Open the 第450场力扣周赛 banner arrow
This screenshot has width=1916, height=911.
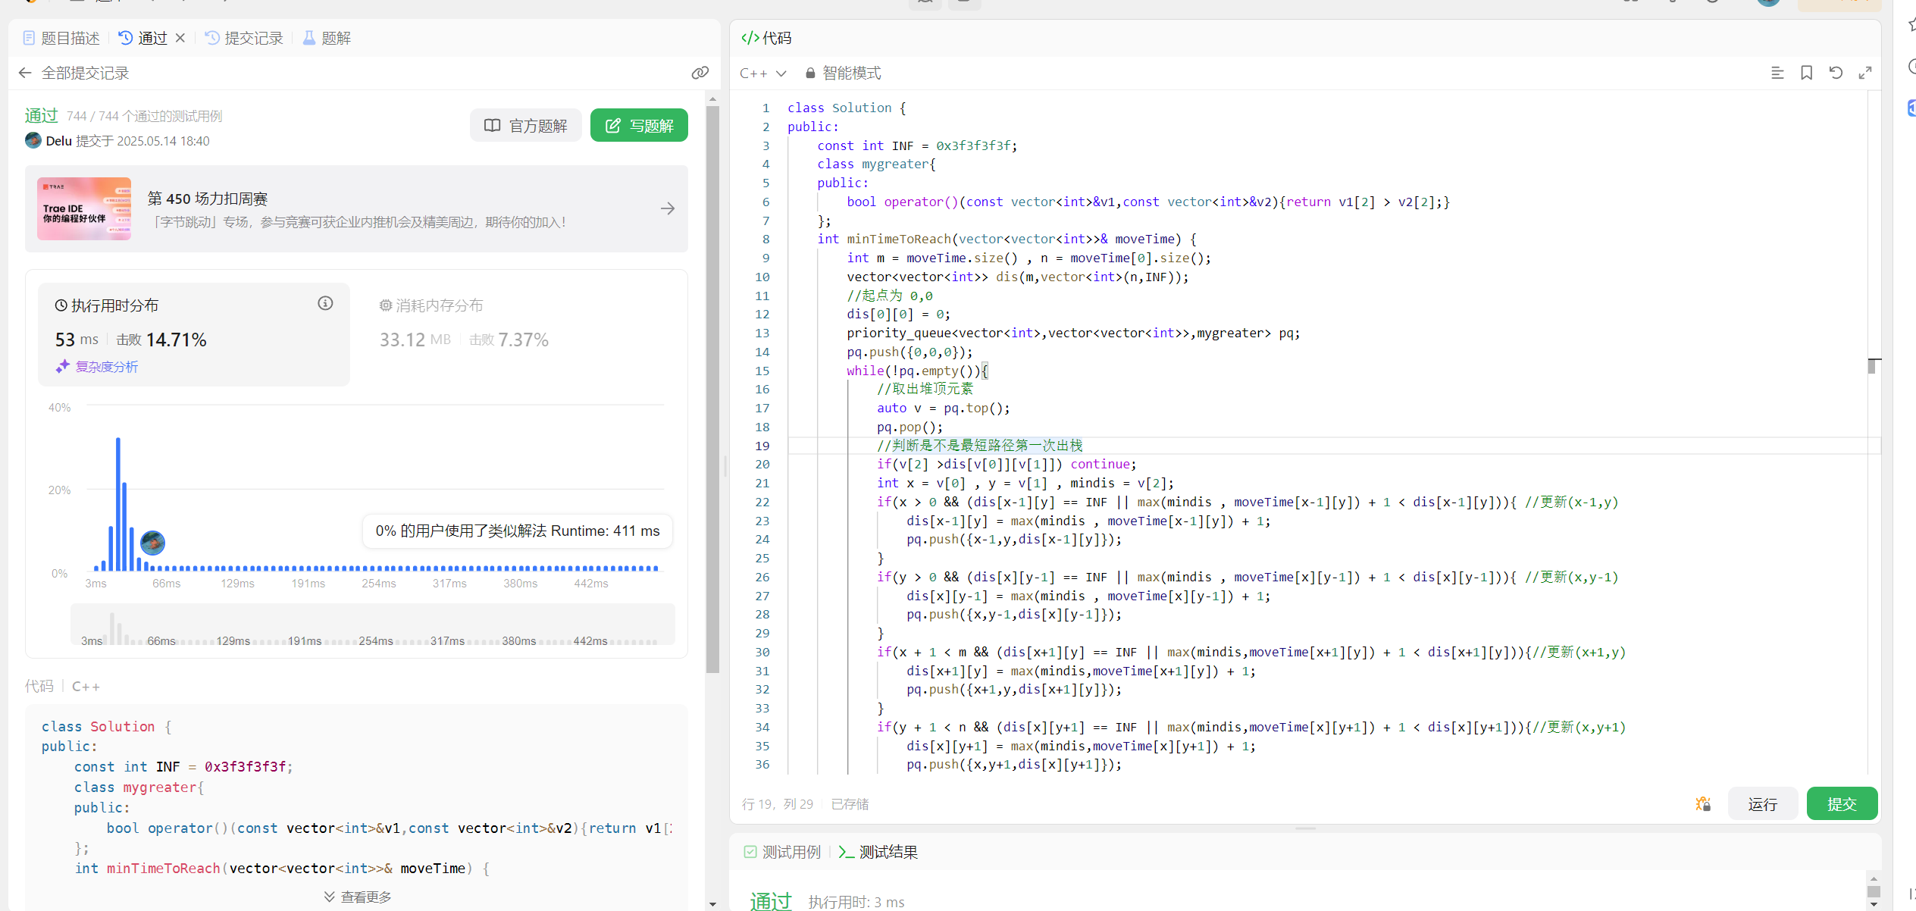[667, 208]
